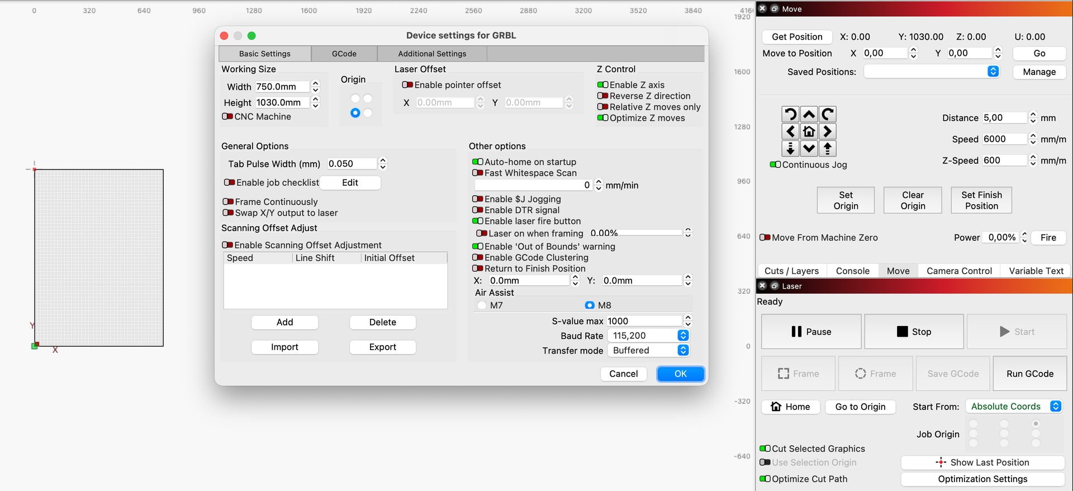Switch to the GCode tab
The width and height of the screenshot is (1073, 491).
(x=344, y=54)
